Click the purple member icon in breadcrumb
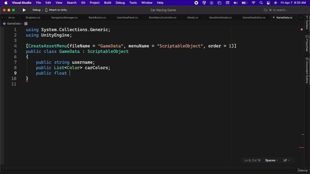 [x=26, y=24]
